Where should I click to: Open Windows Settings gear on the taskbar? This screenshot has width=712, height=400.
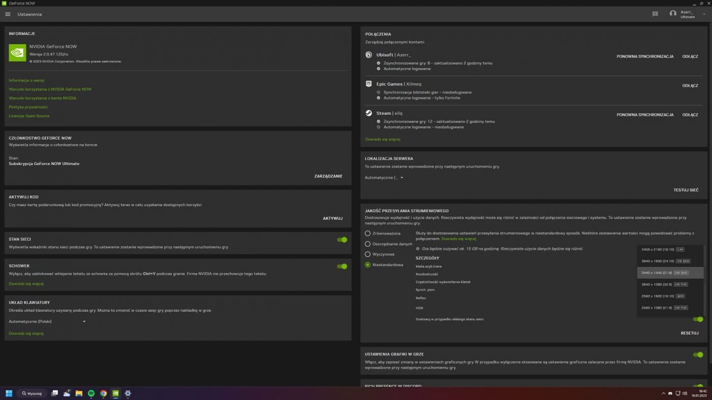[x=128, y=393]
